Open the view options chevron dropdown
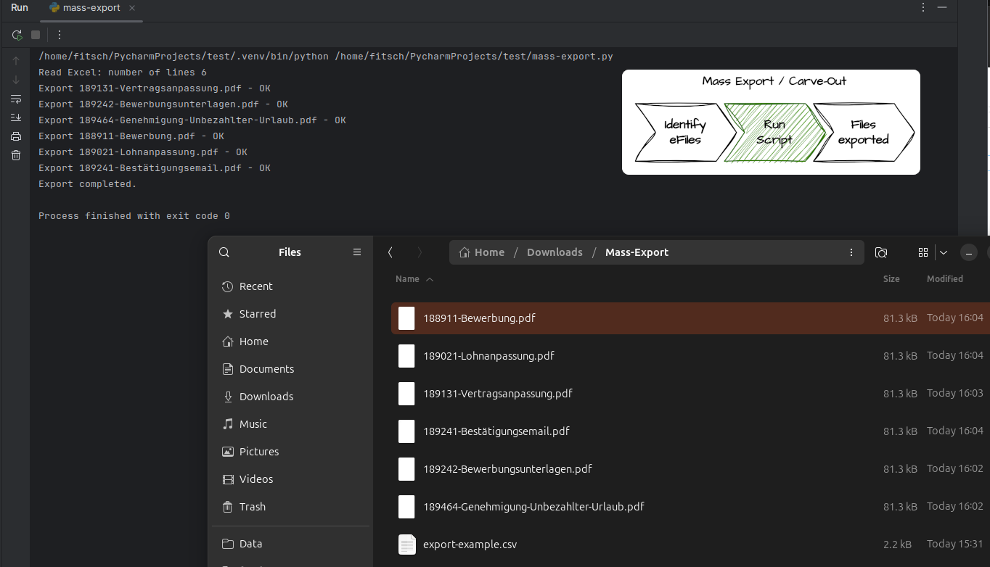Screen dimensions: 990x567 coord(944,252)
